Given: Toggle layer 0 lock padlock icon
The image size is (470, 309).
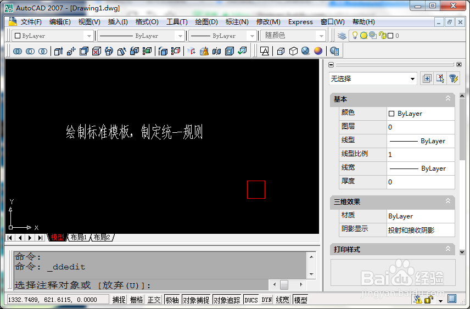Looking at the screenshot, I should coord(382,35).
